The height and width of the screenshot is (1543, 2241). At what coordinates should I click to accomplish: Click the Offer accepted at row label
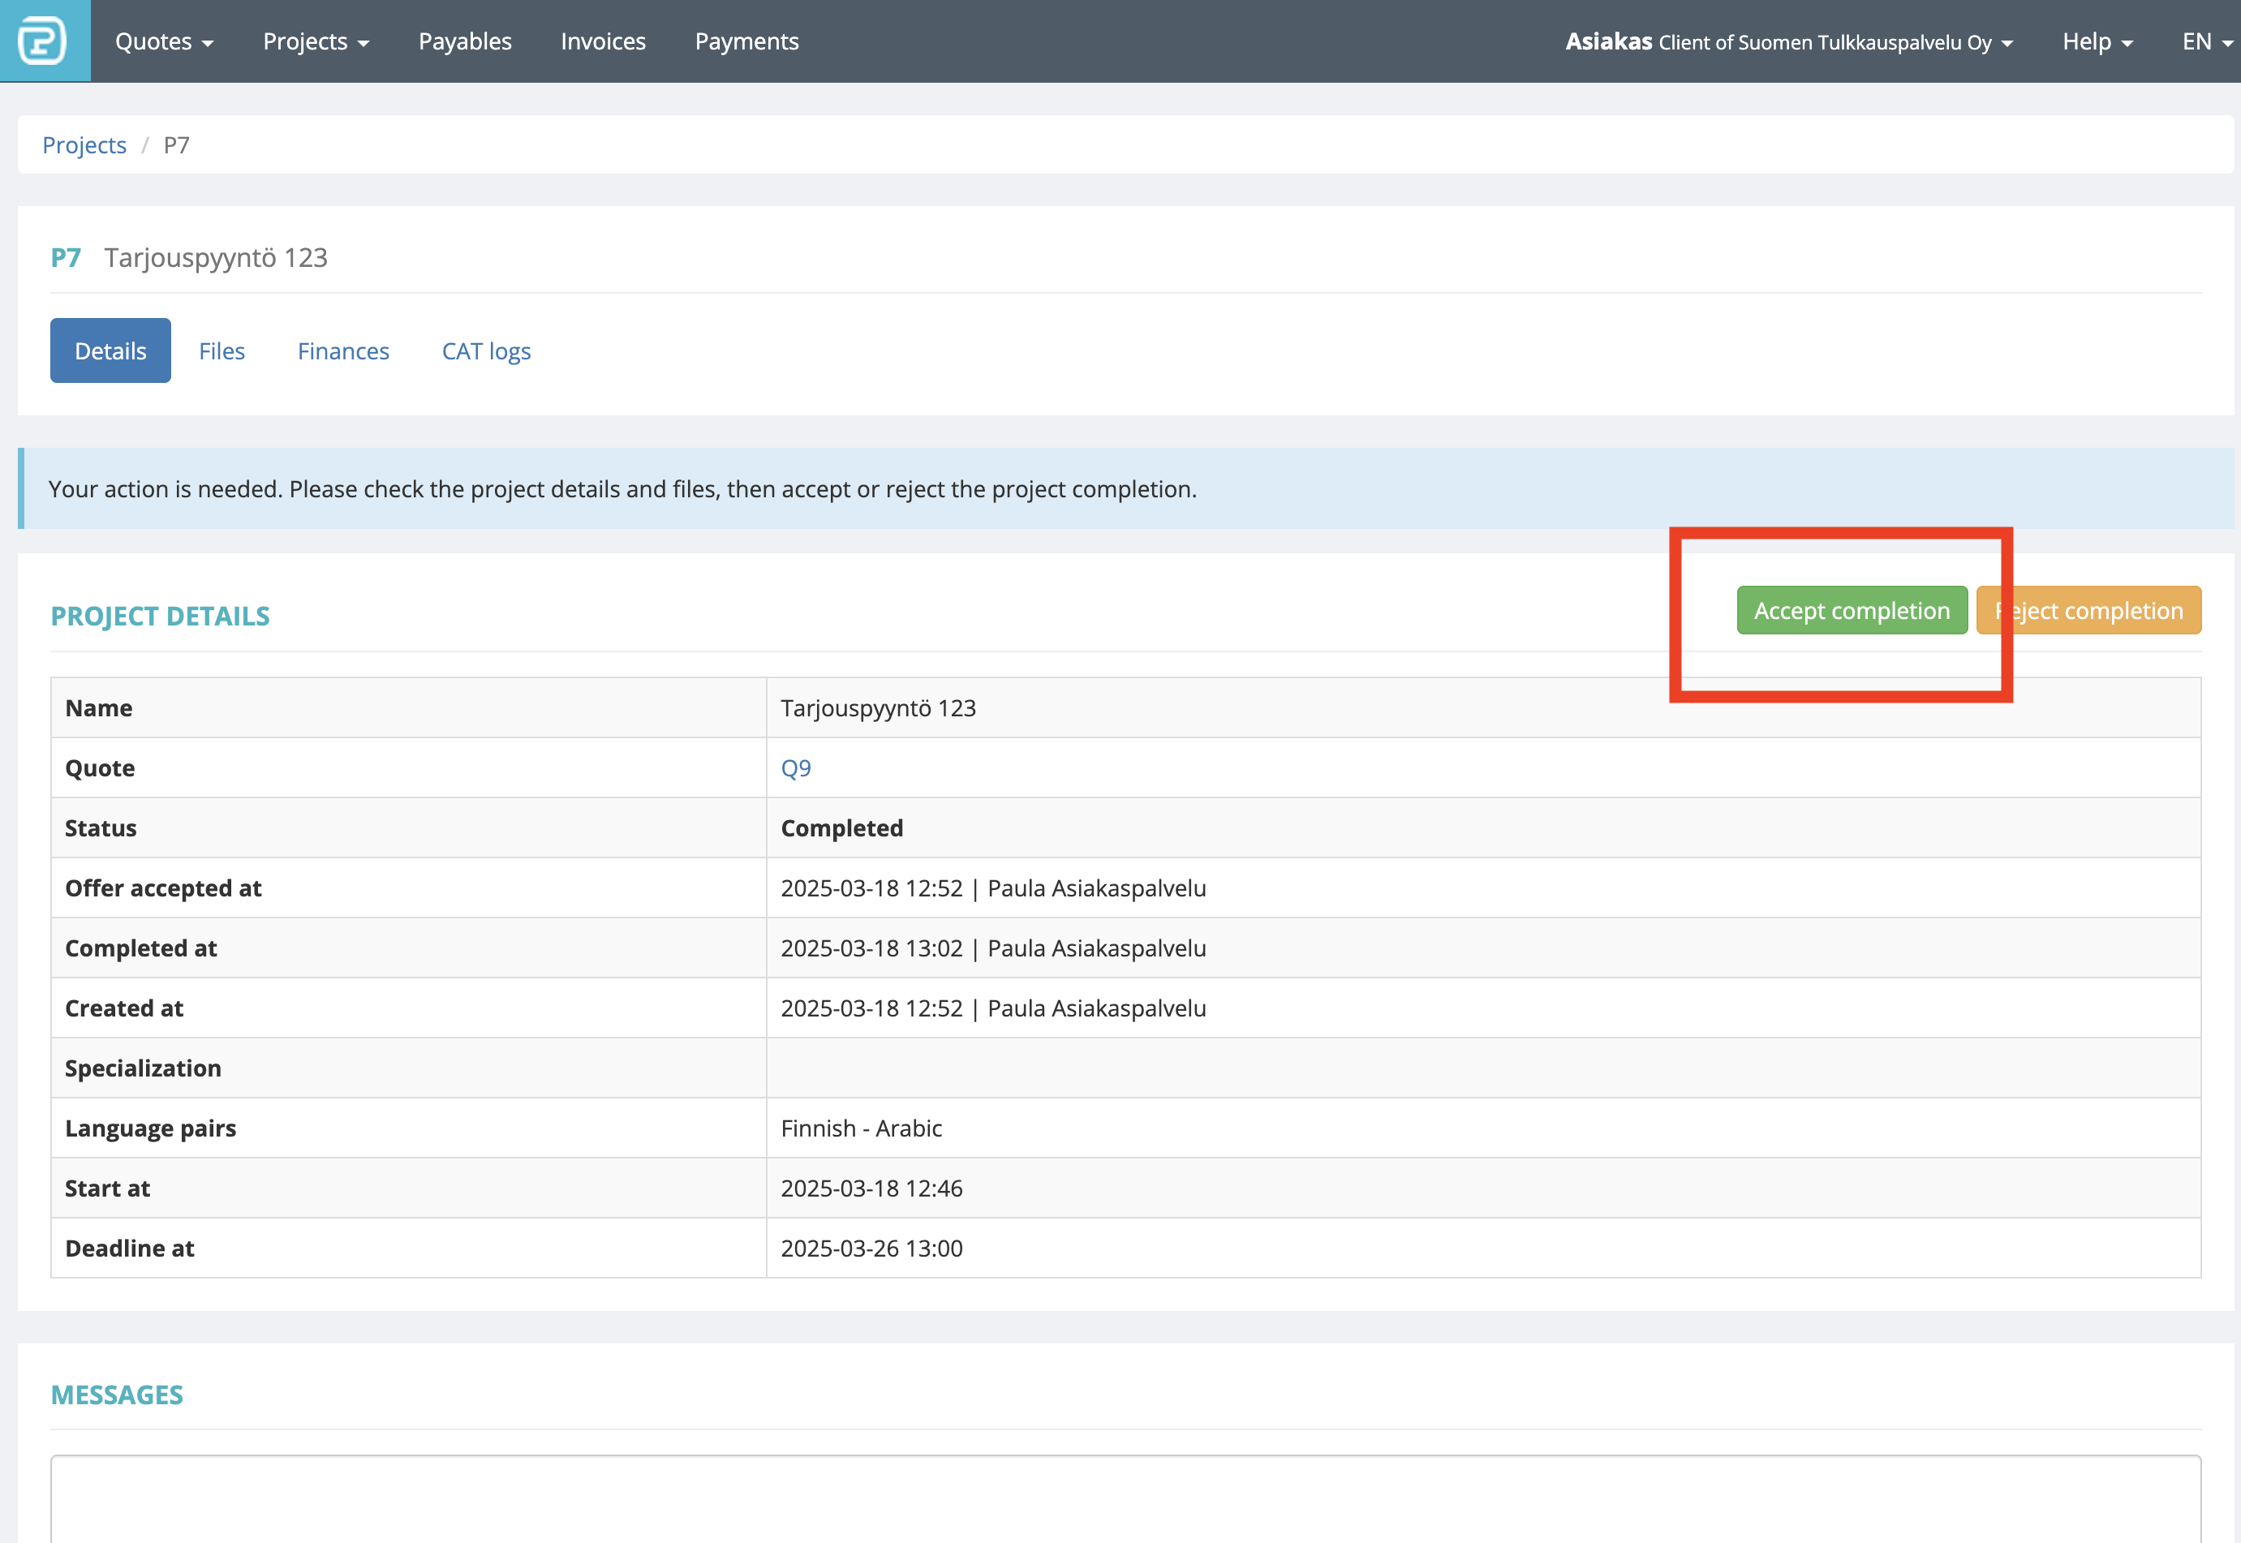click(x=163, y=888)
